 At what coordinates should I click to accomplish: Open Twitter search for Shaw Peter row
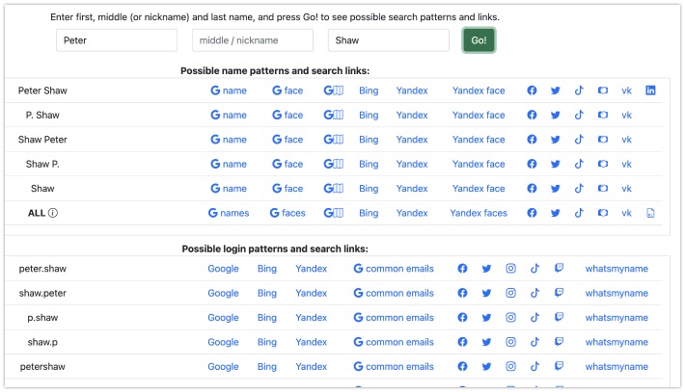pos(556,140)
